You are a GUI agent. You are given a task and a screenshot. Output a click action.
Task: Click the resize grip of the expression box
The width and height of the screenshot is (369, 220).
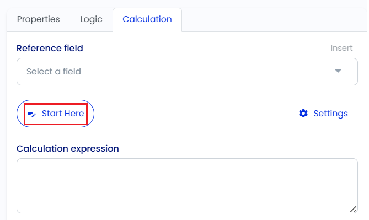pos(353,209)
